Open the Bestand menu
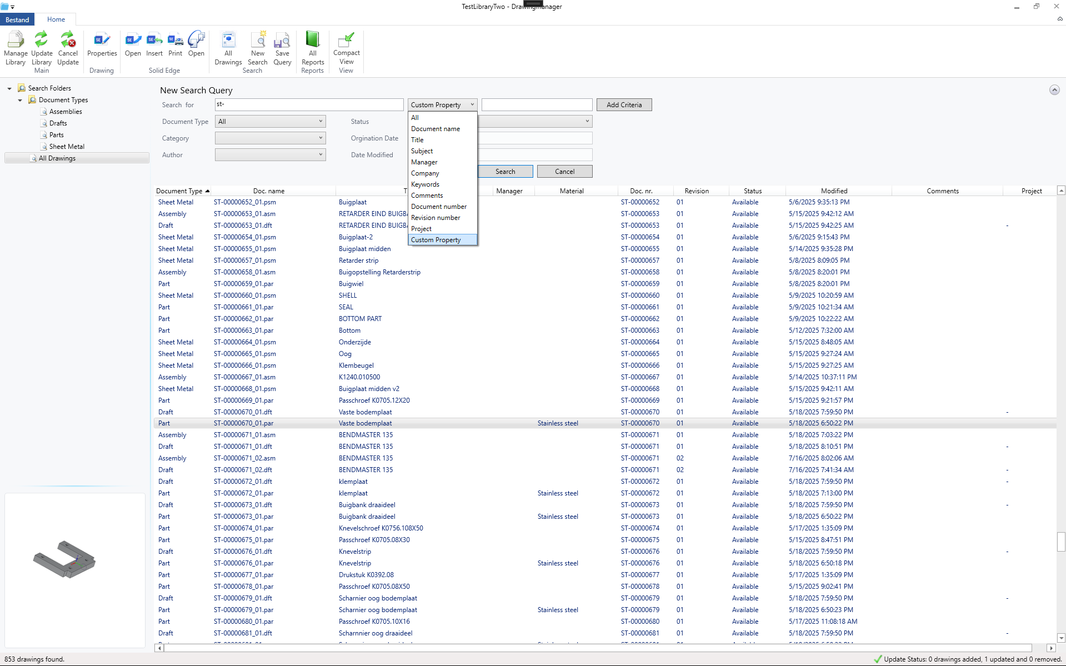 click(x=17, y=19)
